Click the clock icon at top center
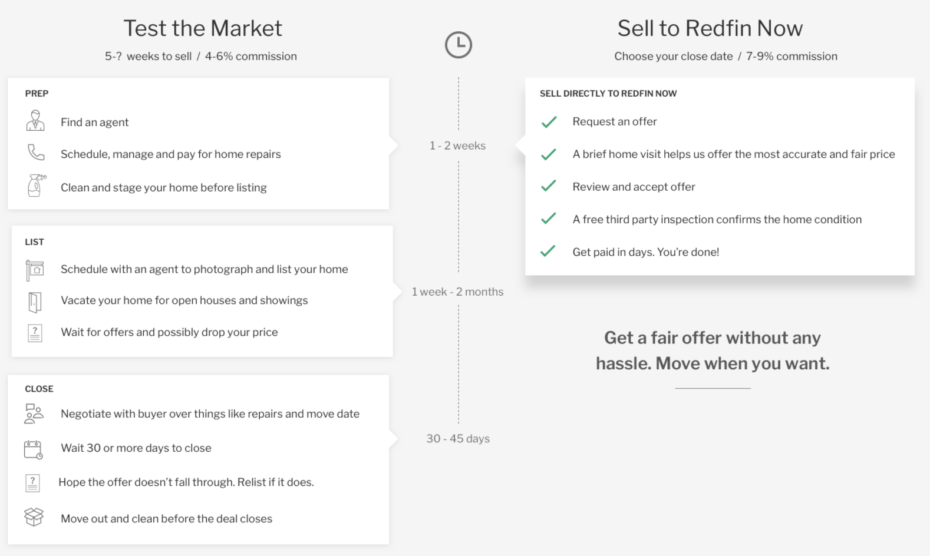Screen dimensions: 930x556 (459, 45)
